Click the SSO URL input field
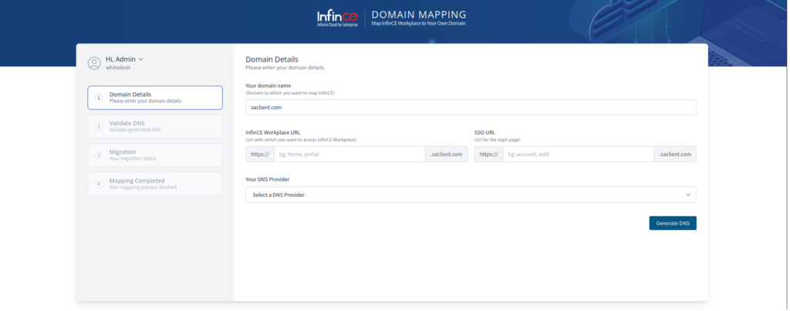This screenshot has height=311, width=790. click(x=579, y=154)
